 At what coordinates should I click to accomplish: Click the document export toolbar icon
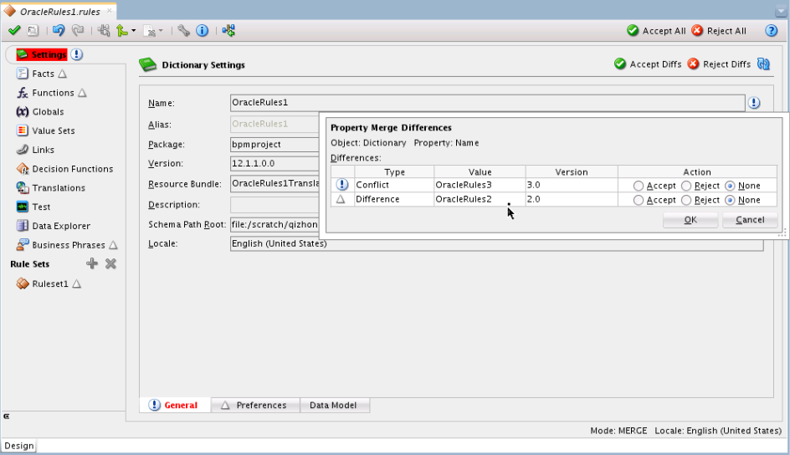tap(150, 31)
